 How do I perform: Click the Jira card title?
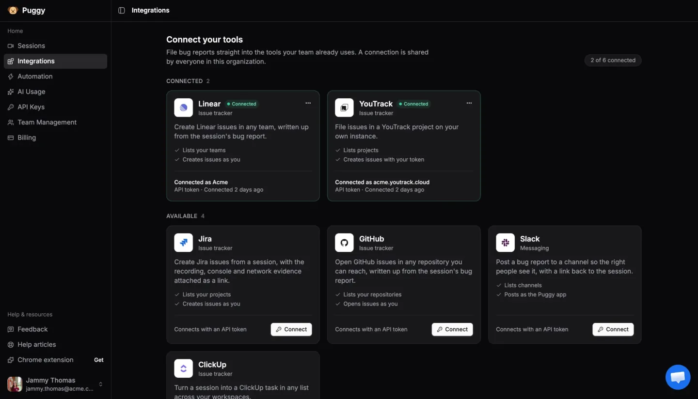[x=205, y=239]
